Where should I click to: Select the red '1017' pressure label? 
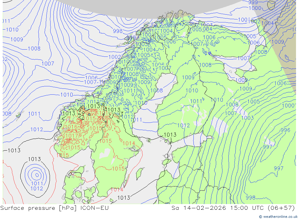[72, 136]
